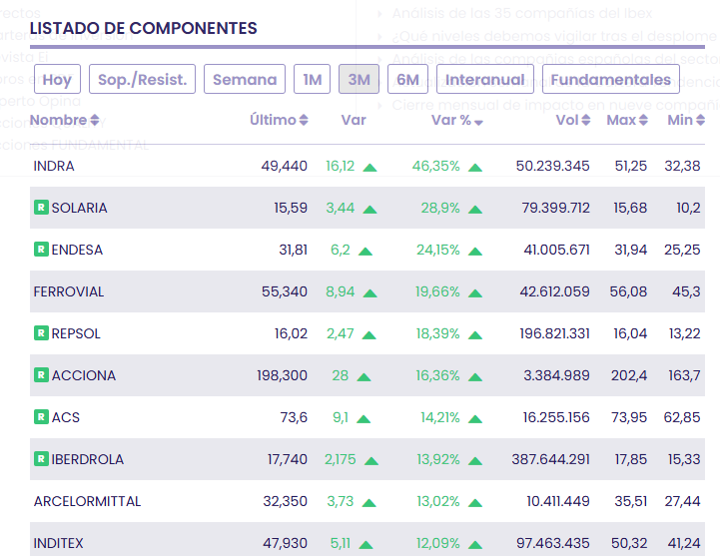Open the ARCELORMITTAL stock page

[87, 501]
